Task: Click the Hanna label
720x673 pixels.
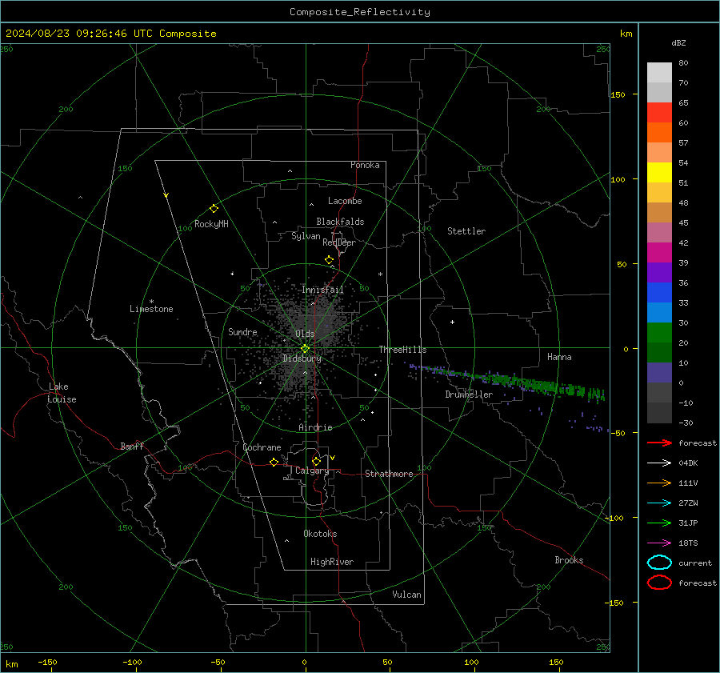Action: click(559, 357)
